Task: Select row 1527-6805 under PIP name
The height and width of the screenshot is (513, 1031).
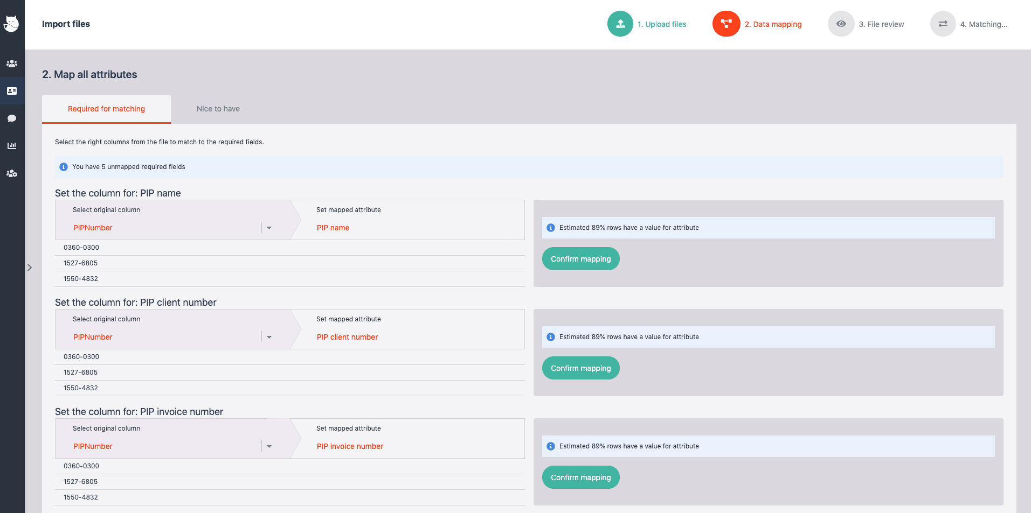Action: click(x=290, y=263)
